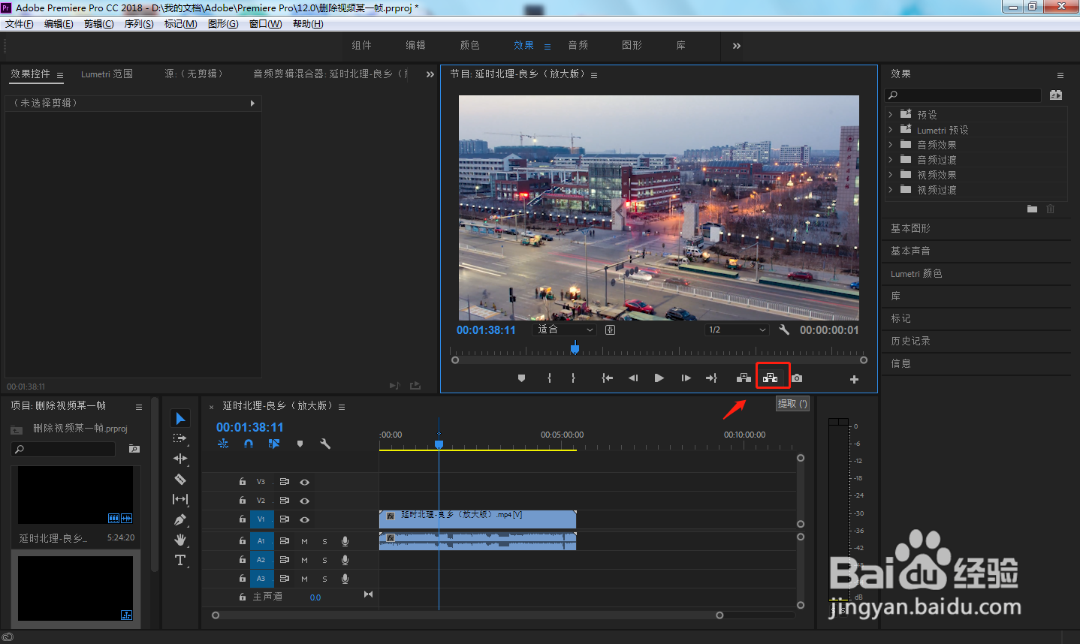
Task: Mark Out point in Program monitor
Action: point(573,378)
